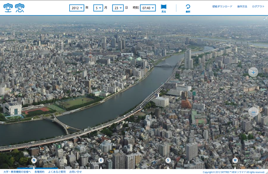Click the 見る view panorama icon
Image resolution: width=268 pixels, height=174 pixels.
point(163,8)
